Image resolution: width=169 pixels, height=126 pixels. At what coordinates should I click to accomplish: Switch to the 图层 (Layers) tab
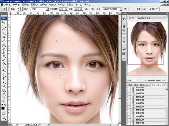(x=130, y=85)
